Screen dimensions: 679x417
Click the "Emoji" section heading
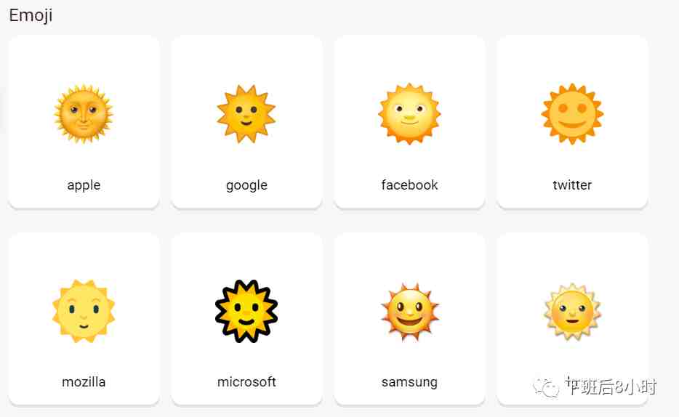[x=31, y=15]
